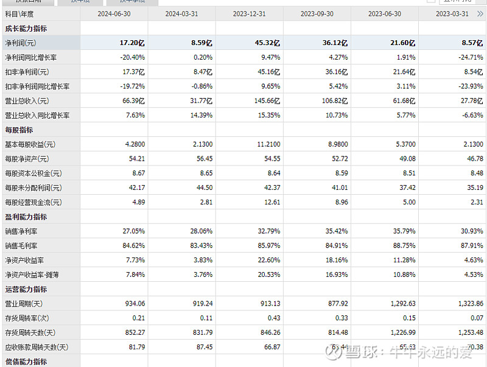
Task: Click the EPS value 4.2800
Action: pyautogui.click(x=135, y=144)
